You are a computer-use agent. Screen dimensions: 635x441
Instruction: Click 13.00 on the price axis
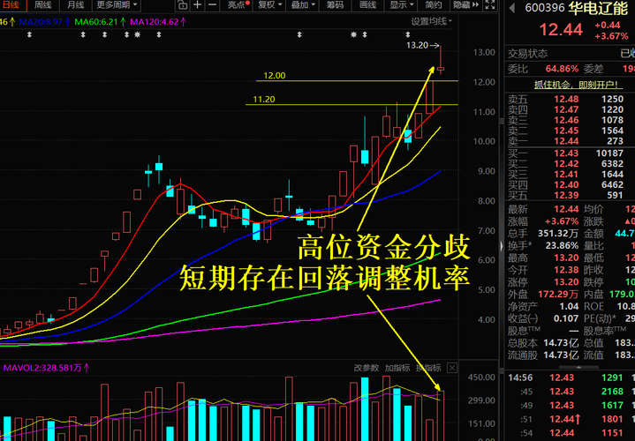(x=484, y=52)
